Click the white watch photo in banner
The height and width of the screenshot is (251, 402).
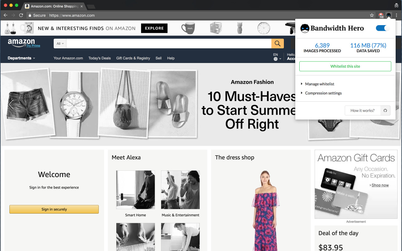(x=75, y=104)
